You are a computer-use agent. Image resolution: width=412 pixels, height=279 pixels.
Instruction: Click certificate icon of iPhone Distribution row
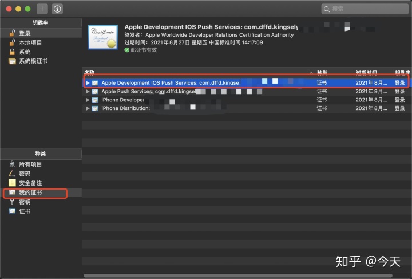pos(95,108)
